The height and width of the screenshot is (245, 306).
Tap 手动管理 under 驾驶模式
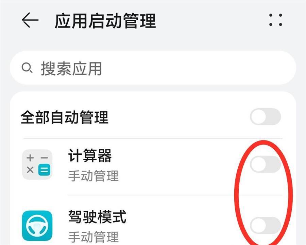tap(93, 237)
